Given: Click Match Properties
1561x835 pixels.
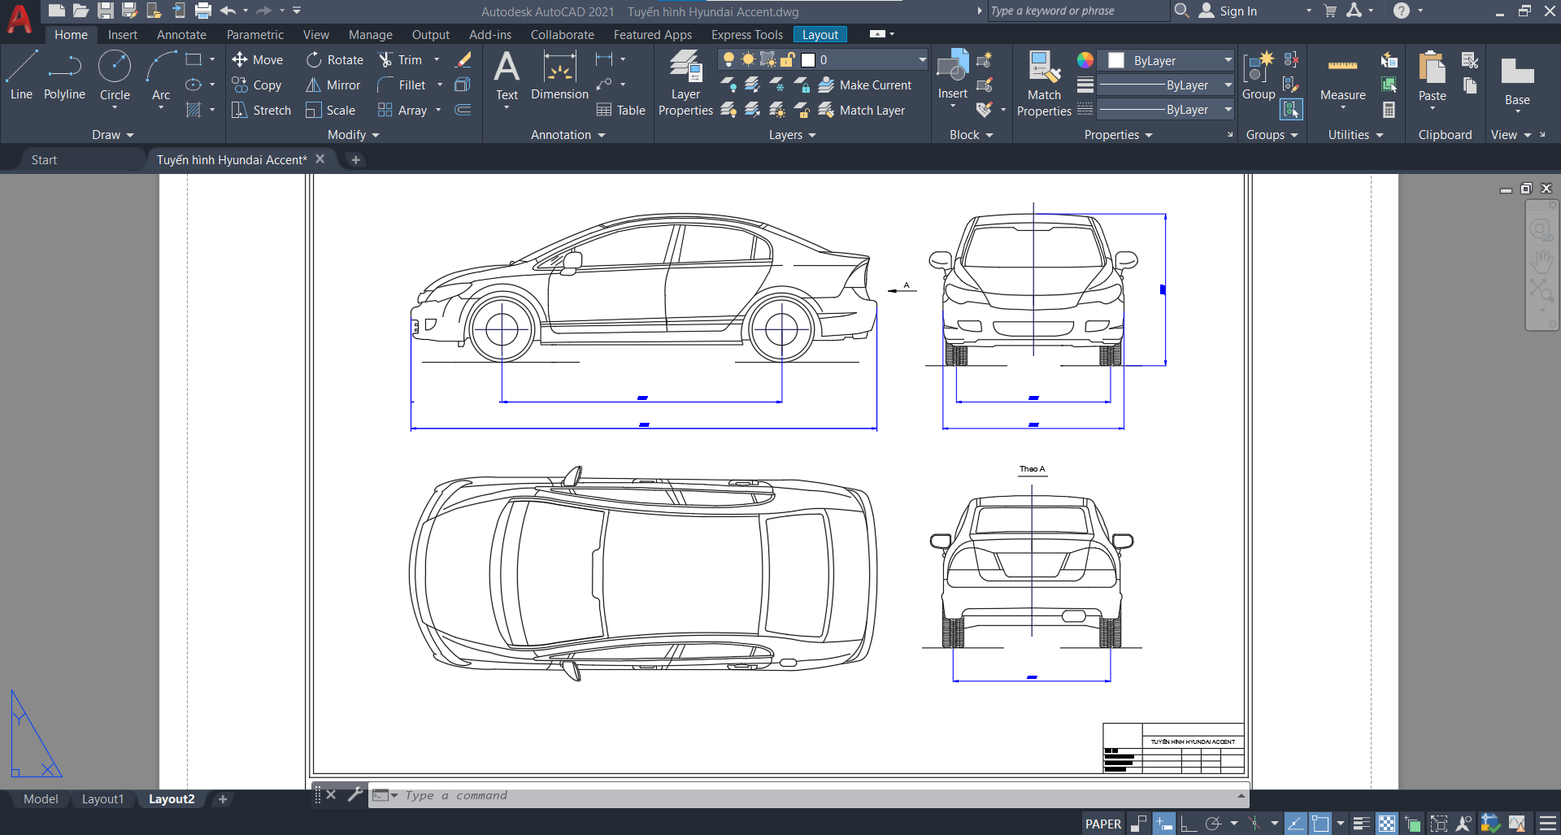Looking at the screenshot, I should pos(1044,83).
